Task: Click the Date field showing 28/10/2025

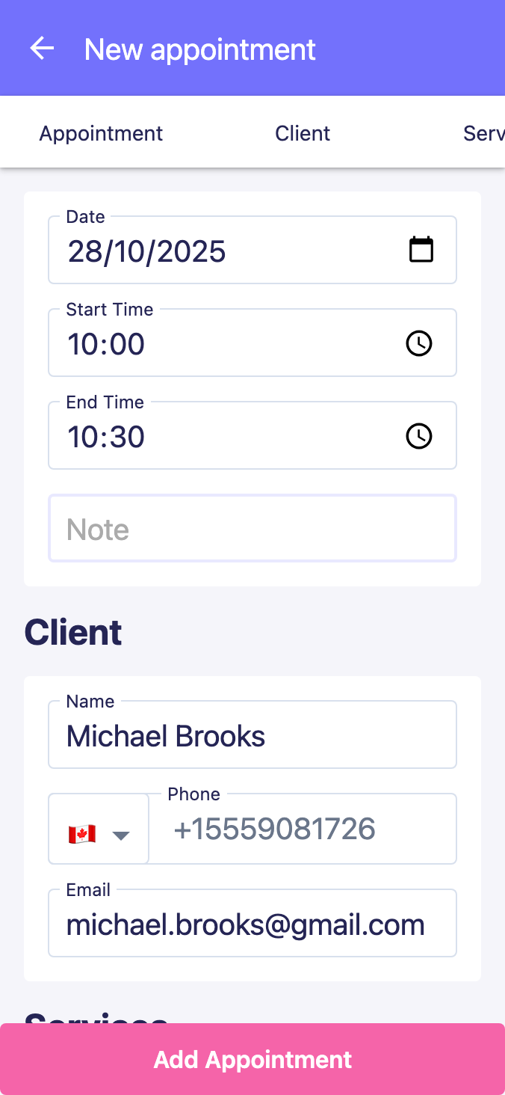Action: coord(224,251)
